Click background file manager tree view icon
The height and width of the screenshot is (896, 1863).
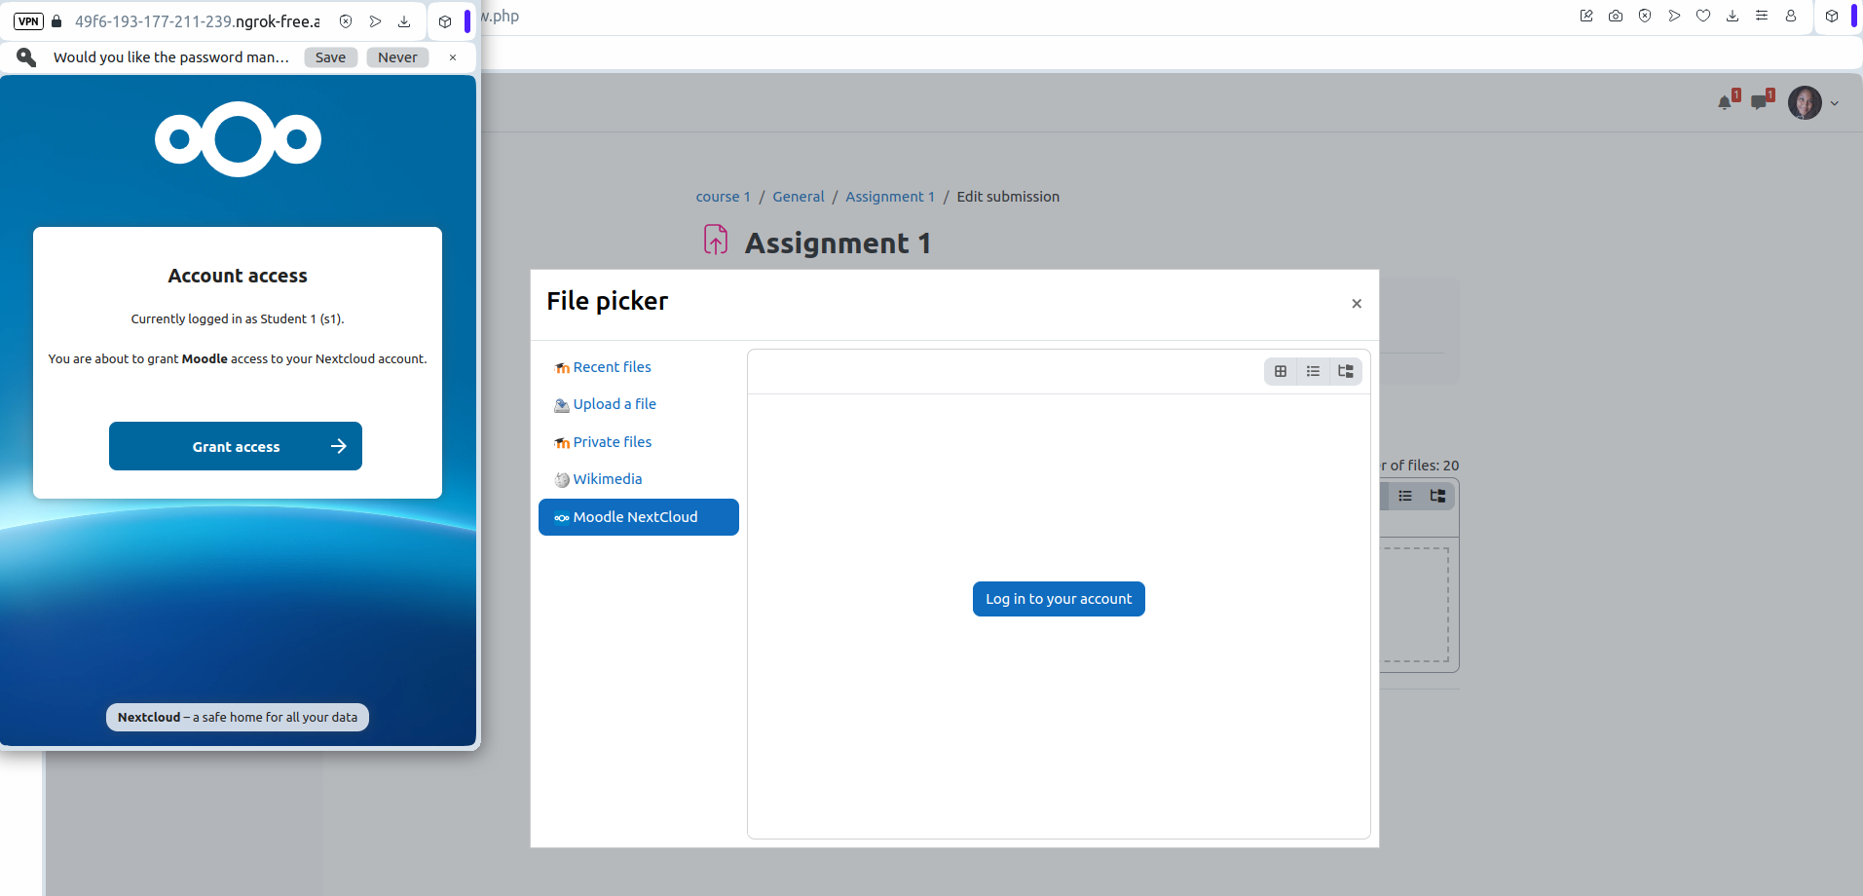tap(1437, 496)
